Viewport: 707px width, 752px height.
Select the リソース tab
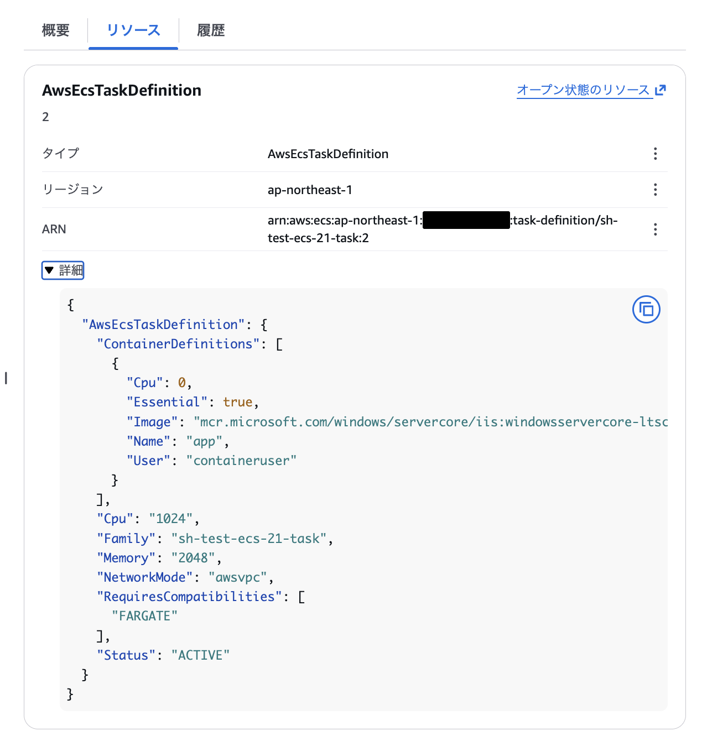133,30
